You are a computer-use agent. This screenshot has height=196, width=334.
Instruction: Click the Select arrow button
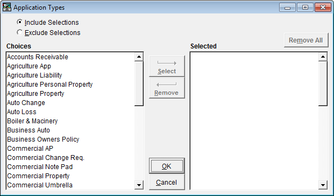coord(167,66)
